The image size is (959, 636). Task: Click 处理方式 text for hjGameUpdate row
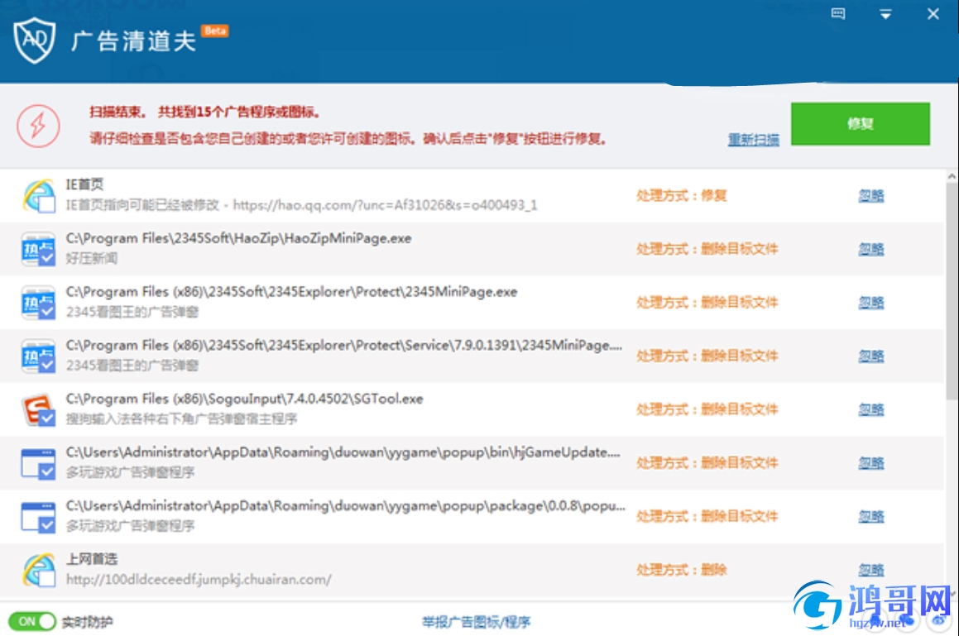coord(707,463)
